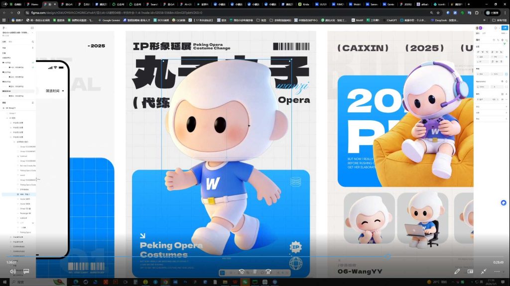
Task: Open the Windows Start menu
Action: click(x=4, y=282)
